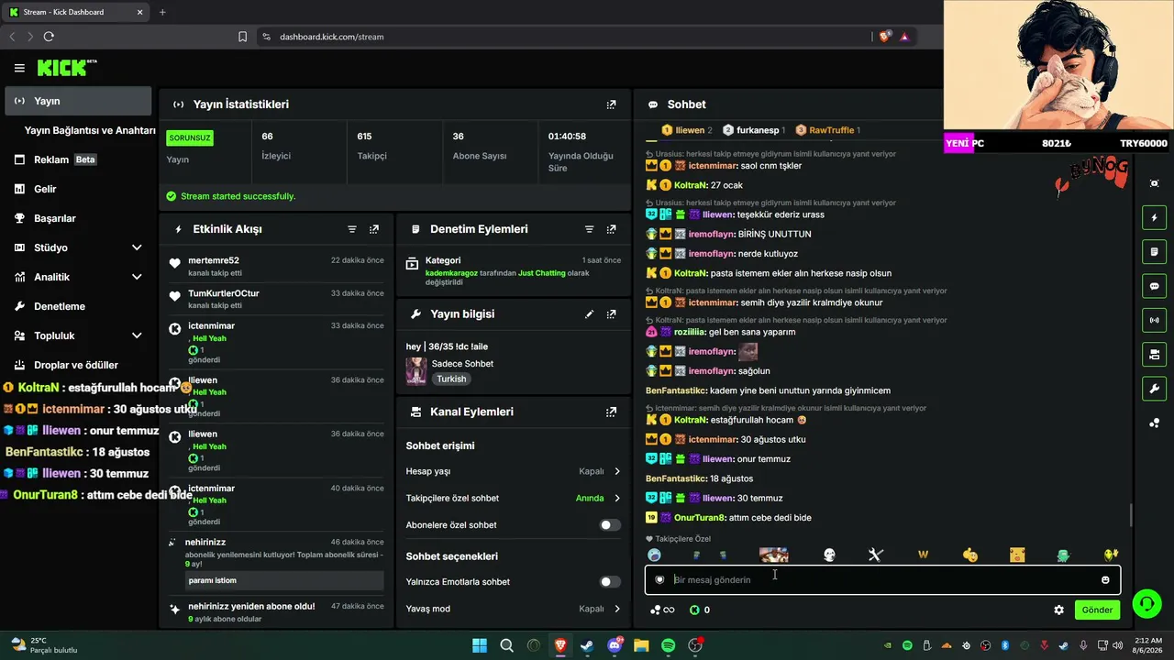Open filter options for Denetim Eylemleri
Image resolution: width=1174 pixels, height=660 pixels.
(x=589, y=229)
